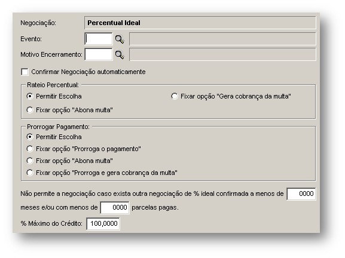Screen dimensions: 345x258
Task: Select "Abona multa" radio in Prorrogar Pagamento
Action: (30, 161)
